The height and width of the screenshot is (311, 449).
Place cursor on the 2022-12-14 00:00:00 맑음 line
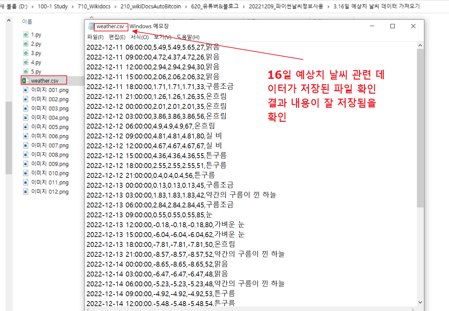click(x=157, y=264)
